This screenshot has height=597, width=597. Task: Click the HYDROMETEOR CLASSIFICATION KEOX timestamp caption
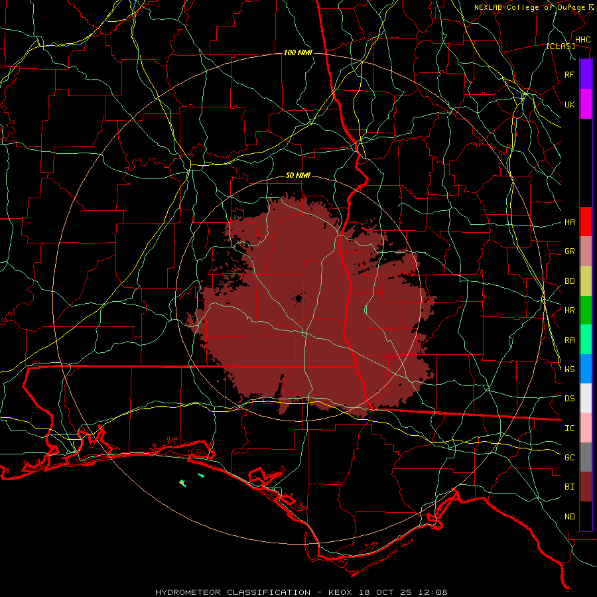pyautogui.click(x=301, y=592)
